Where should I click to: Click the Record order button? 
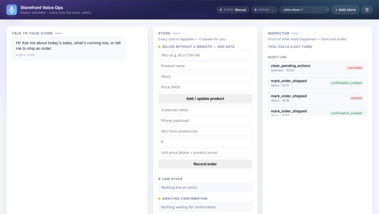(x=205, y=164)
